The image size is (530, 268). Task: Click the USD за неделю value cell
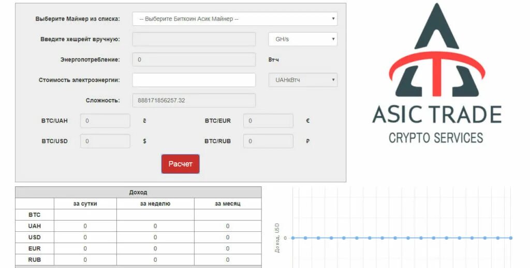pos(155,238)
